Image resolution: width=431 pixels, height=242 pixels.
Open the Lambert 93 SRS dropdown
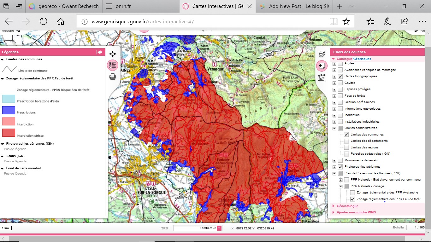[219, 228]
